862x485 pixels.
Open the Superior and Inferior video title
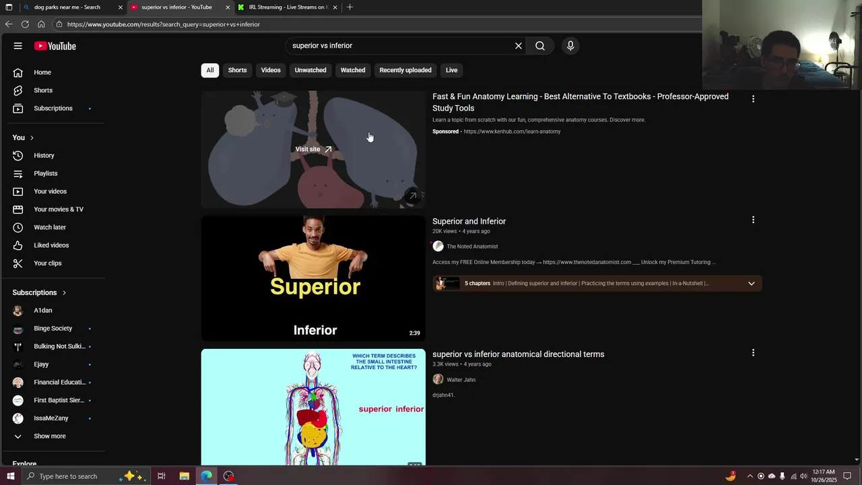469,221
